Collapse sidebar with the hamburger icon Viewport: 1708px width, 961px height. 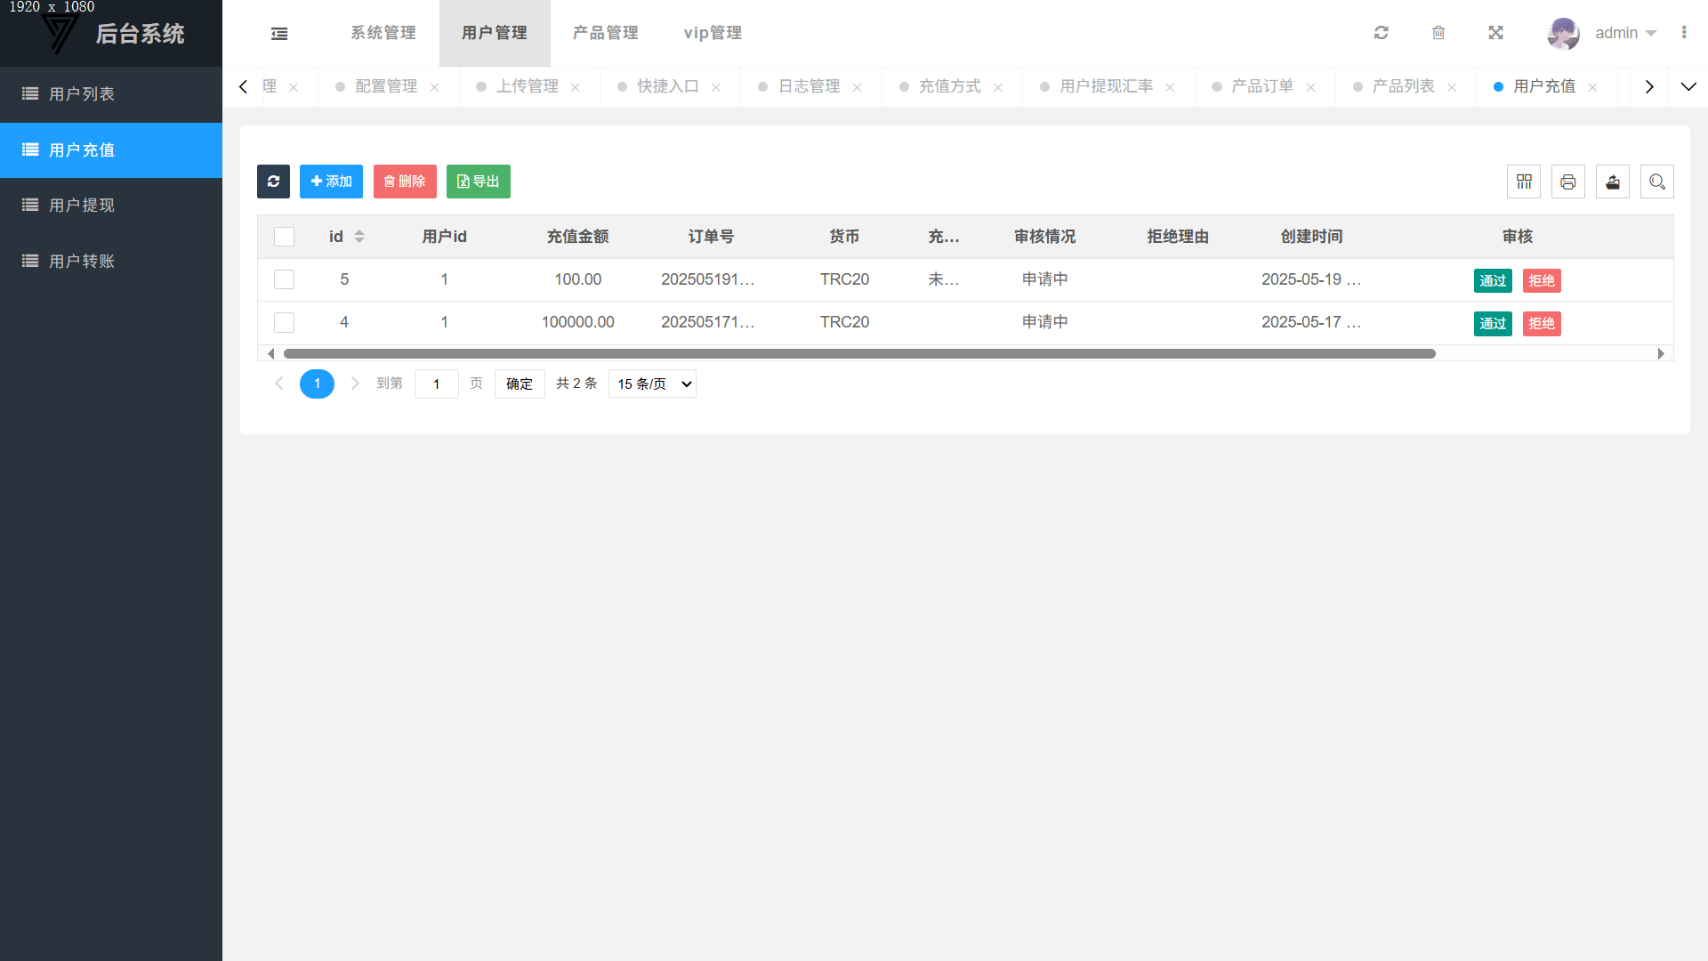click(x=279, y=34)
